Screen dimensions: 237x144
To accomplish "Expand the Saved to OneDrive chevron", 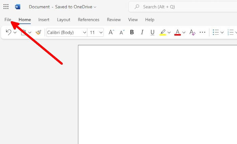I will point(95,7).
